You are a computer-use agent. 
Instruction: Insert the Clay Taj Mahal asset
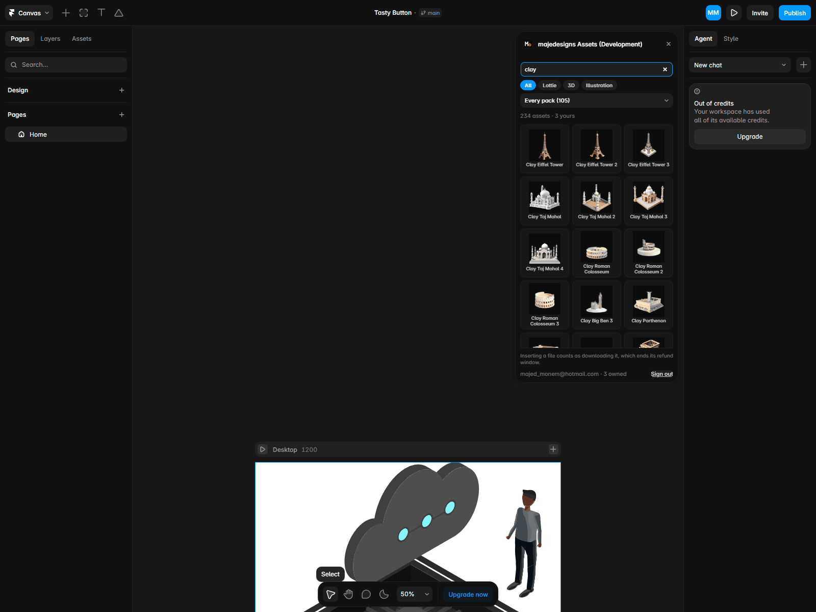[545, 200]
